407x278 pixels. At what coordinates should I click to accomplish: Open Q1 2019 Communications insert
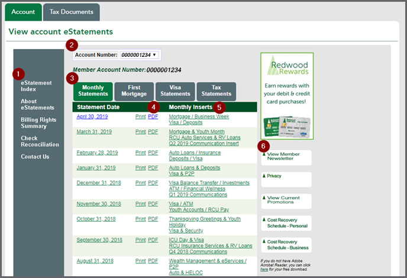pyautogui.click(x=198, y=195)
